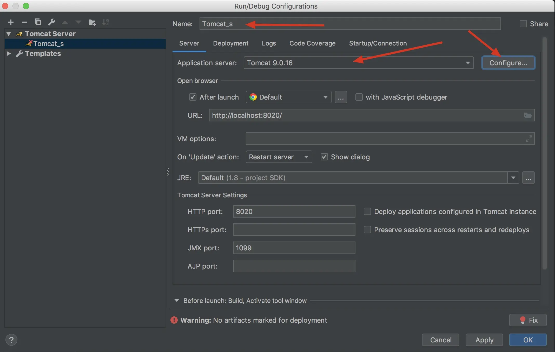Uncheck the Show dialog checkbox
Viewport: 555px width, 352px height.
tap(324, 157)
